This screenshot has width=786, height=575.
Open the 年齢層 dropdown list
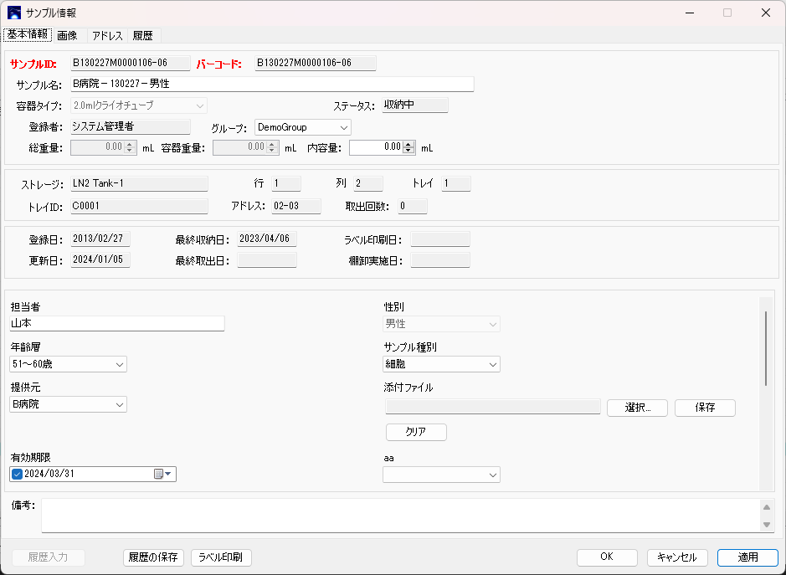click(x=120, y=364)
